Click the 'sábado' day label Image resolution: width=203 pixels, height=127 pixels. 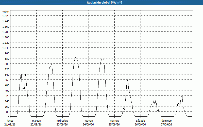(141, 121)
